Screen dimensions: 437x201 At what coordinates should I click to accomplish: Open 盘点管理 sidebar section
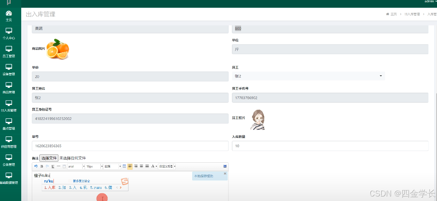click(9, 125)
